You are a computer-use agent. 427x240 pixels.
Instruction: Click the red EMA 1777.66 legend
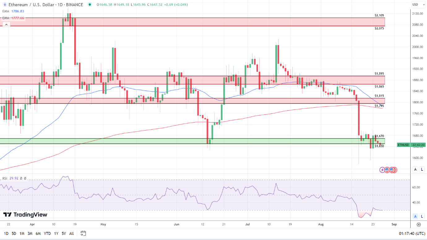pyautogui.click(x=13, y=18)
